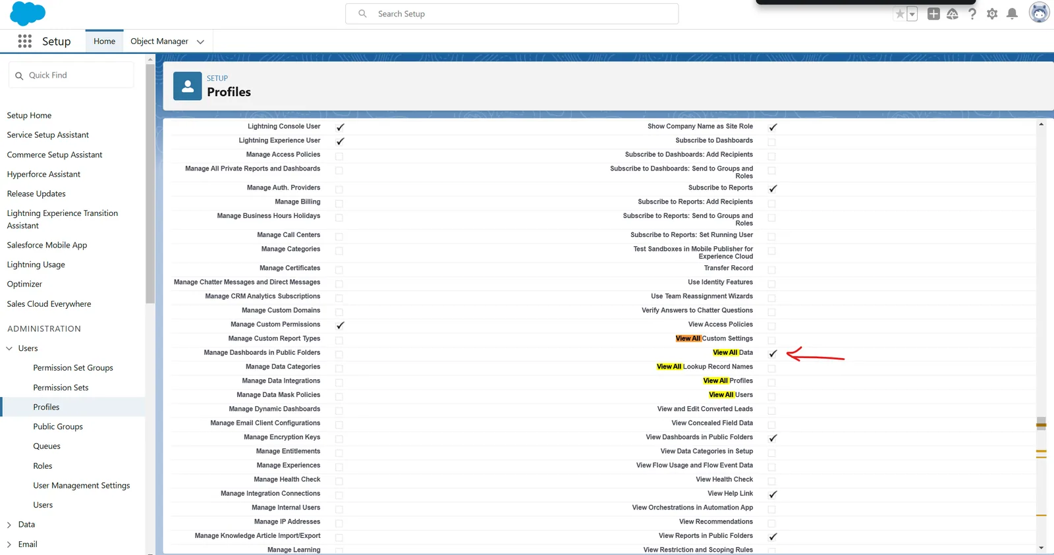Toggle the View All Data checkbox

pyautogui.click(x=772, y=354)
